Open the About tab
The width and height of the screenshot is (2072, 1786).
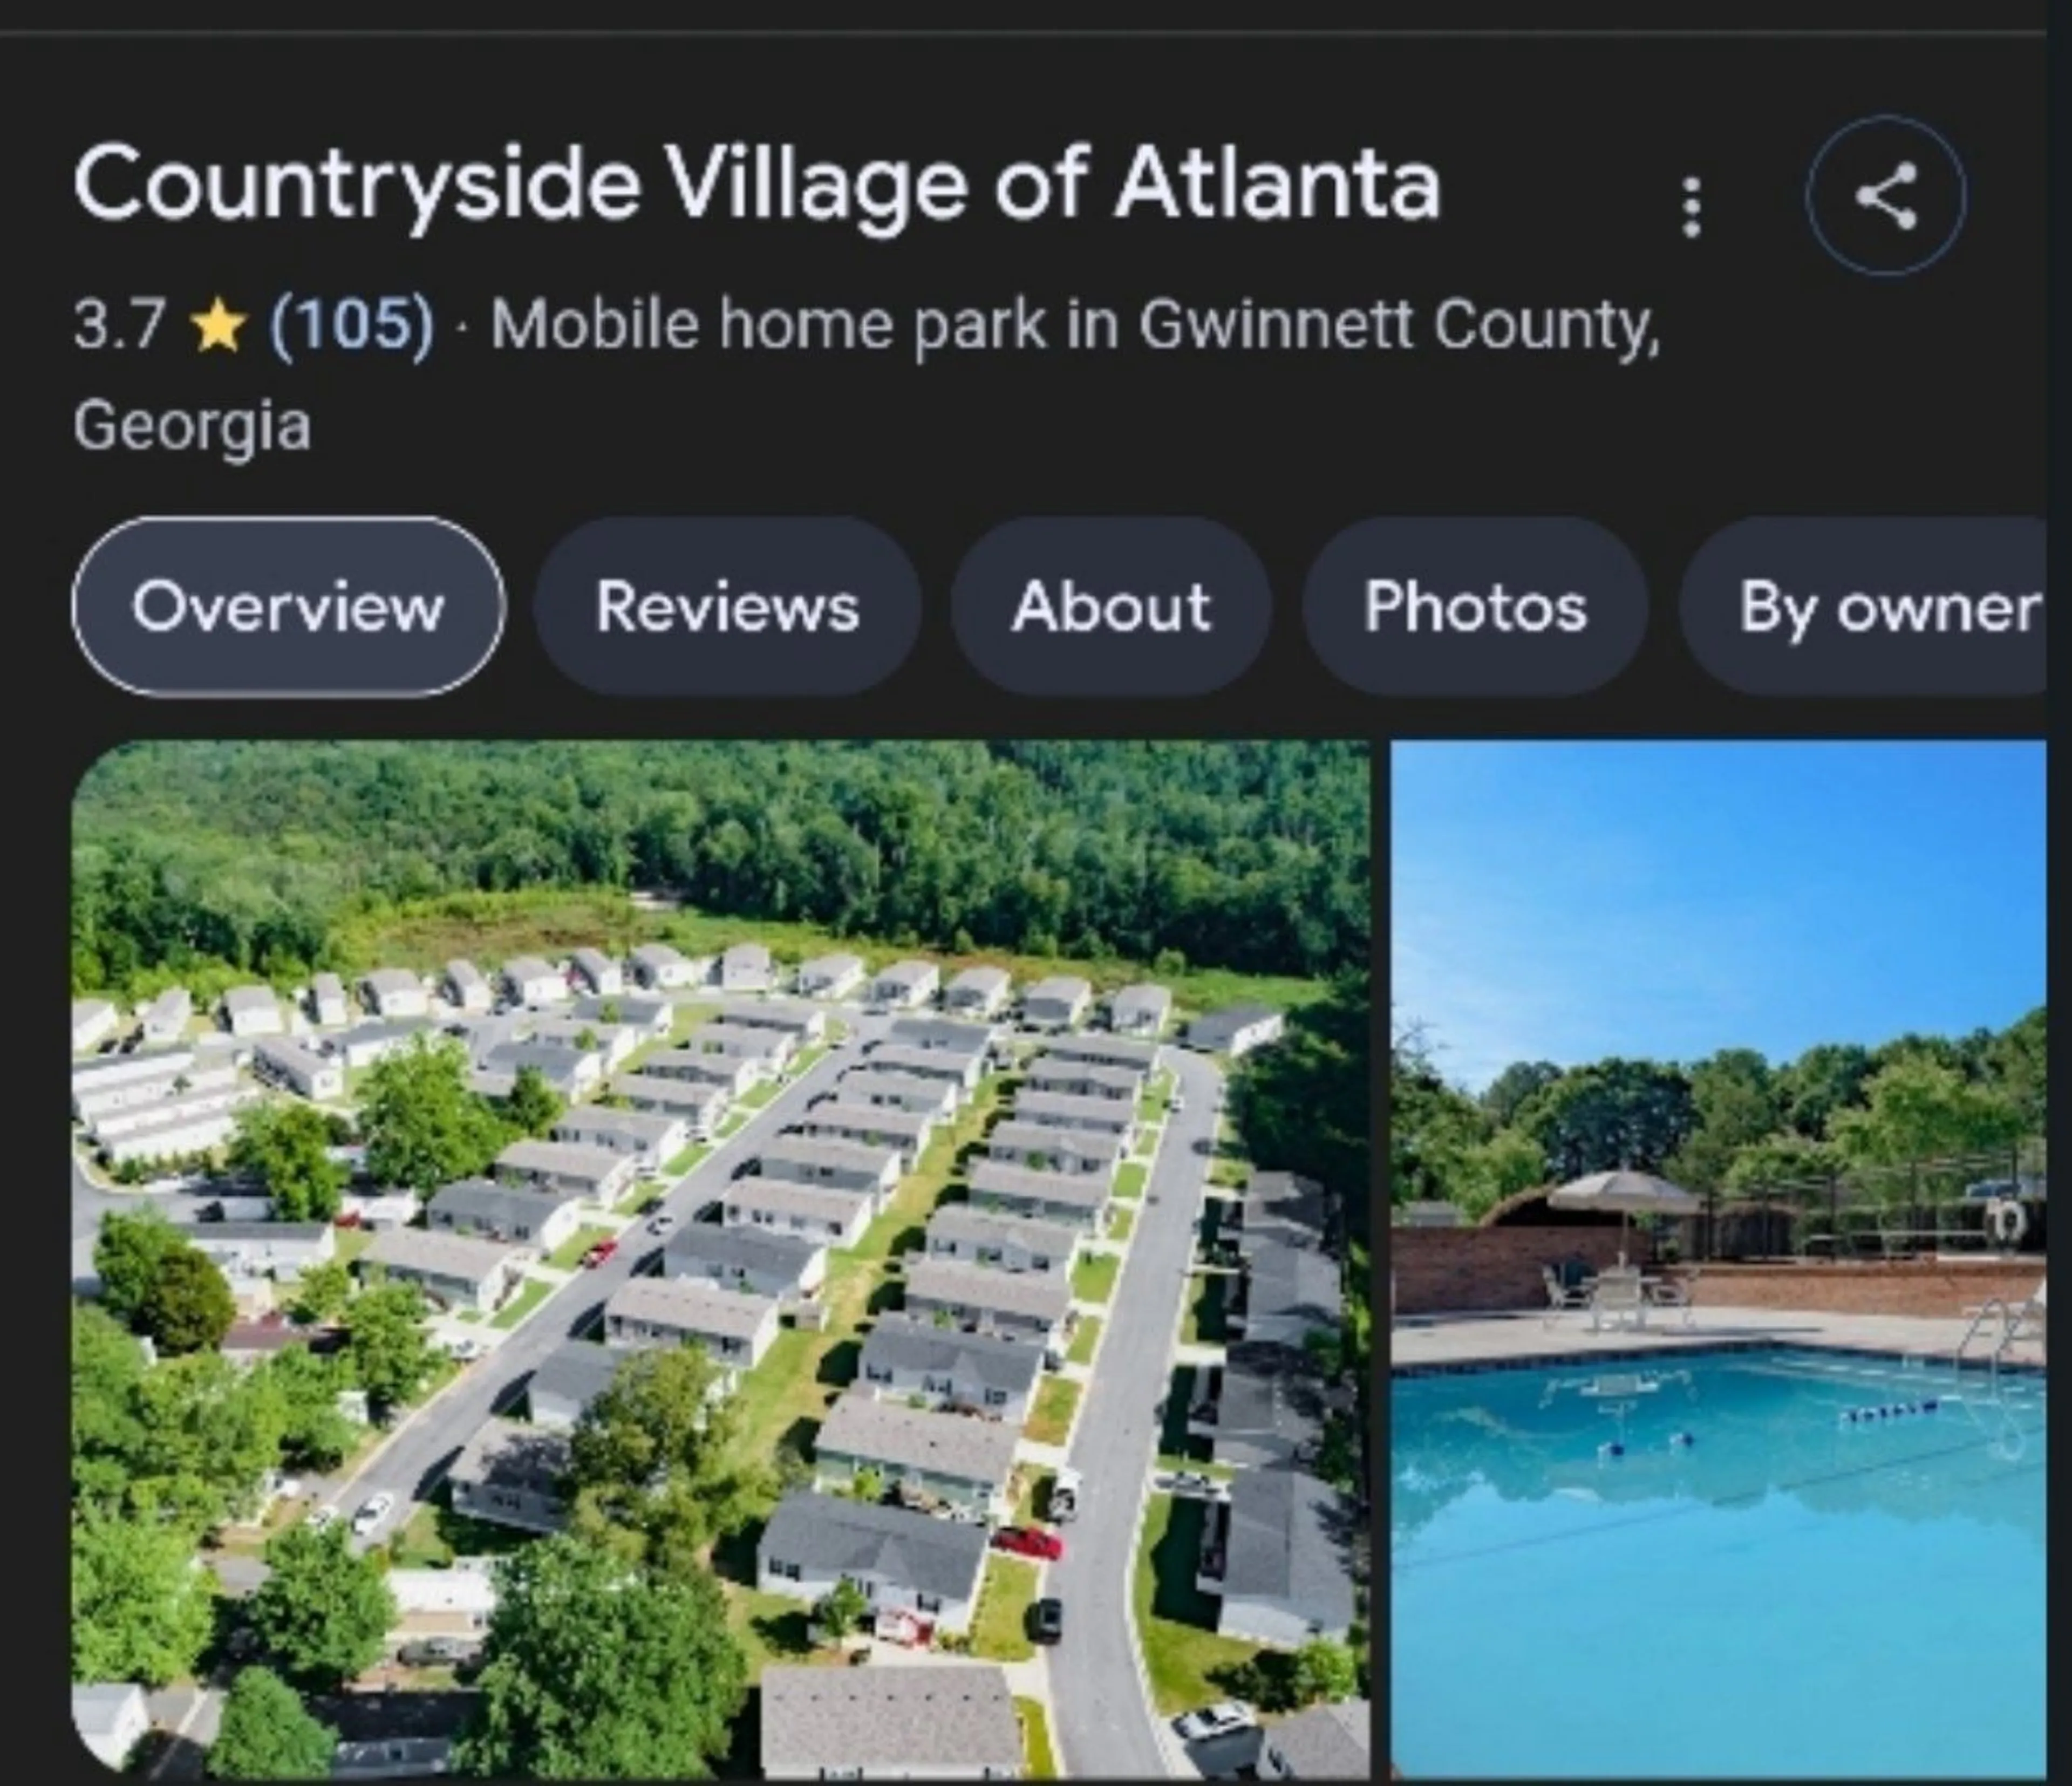(x=1111, y=606)
